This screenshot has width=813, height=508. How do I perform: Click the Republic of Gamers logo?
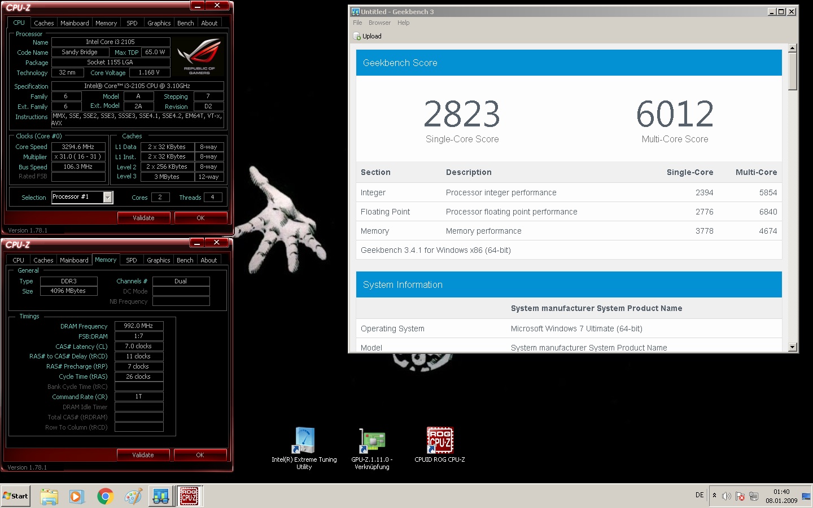point(199,56)
